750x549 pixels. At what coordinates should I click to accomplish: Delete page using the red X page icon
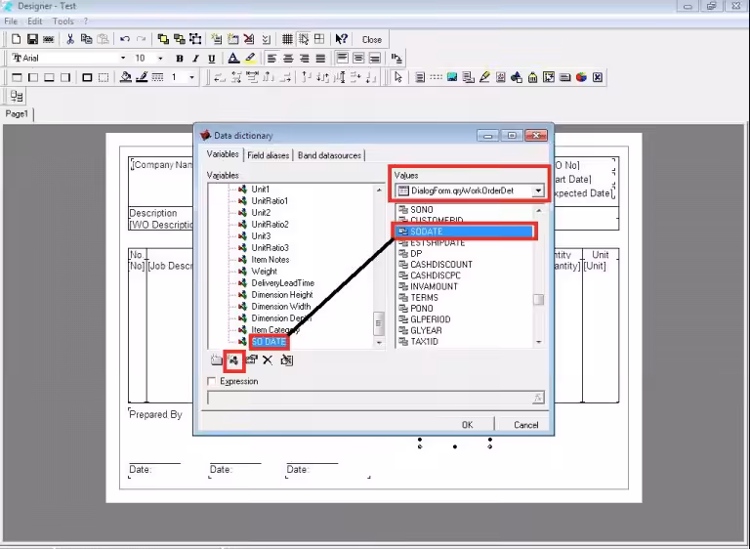pos(249,39)
